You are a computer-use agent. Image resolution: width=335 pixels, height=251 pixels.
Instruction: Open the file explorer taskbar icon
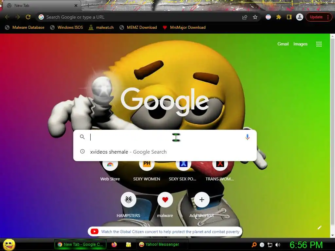point(128,244)
